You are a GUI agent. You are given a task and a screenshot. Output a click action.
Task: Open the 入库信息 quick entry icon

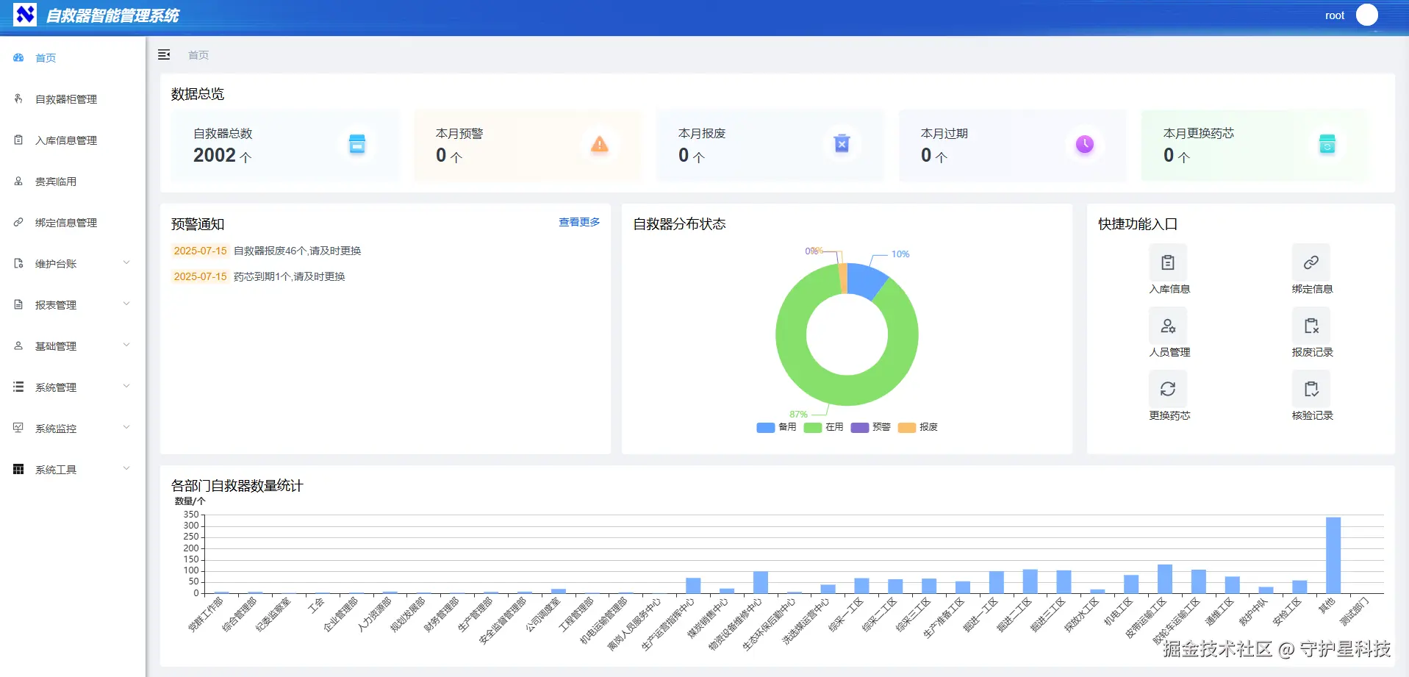coord(1168,262)
